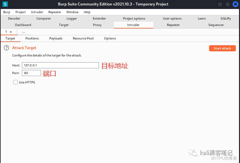Viewport: 240px width, 163px height.
Task: Open the Positions sub-tab
Action: (32, 39)
